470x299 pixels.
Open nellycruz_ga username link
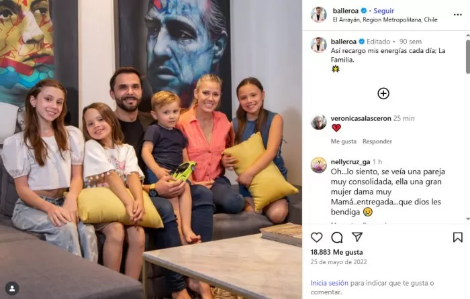click(x=350, y=162)
